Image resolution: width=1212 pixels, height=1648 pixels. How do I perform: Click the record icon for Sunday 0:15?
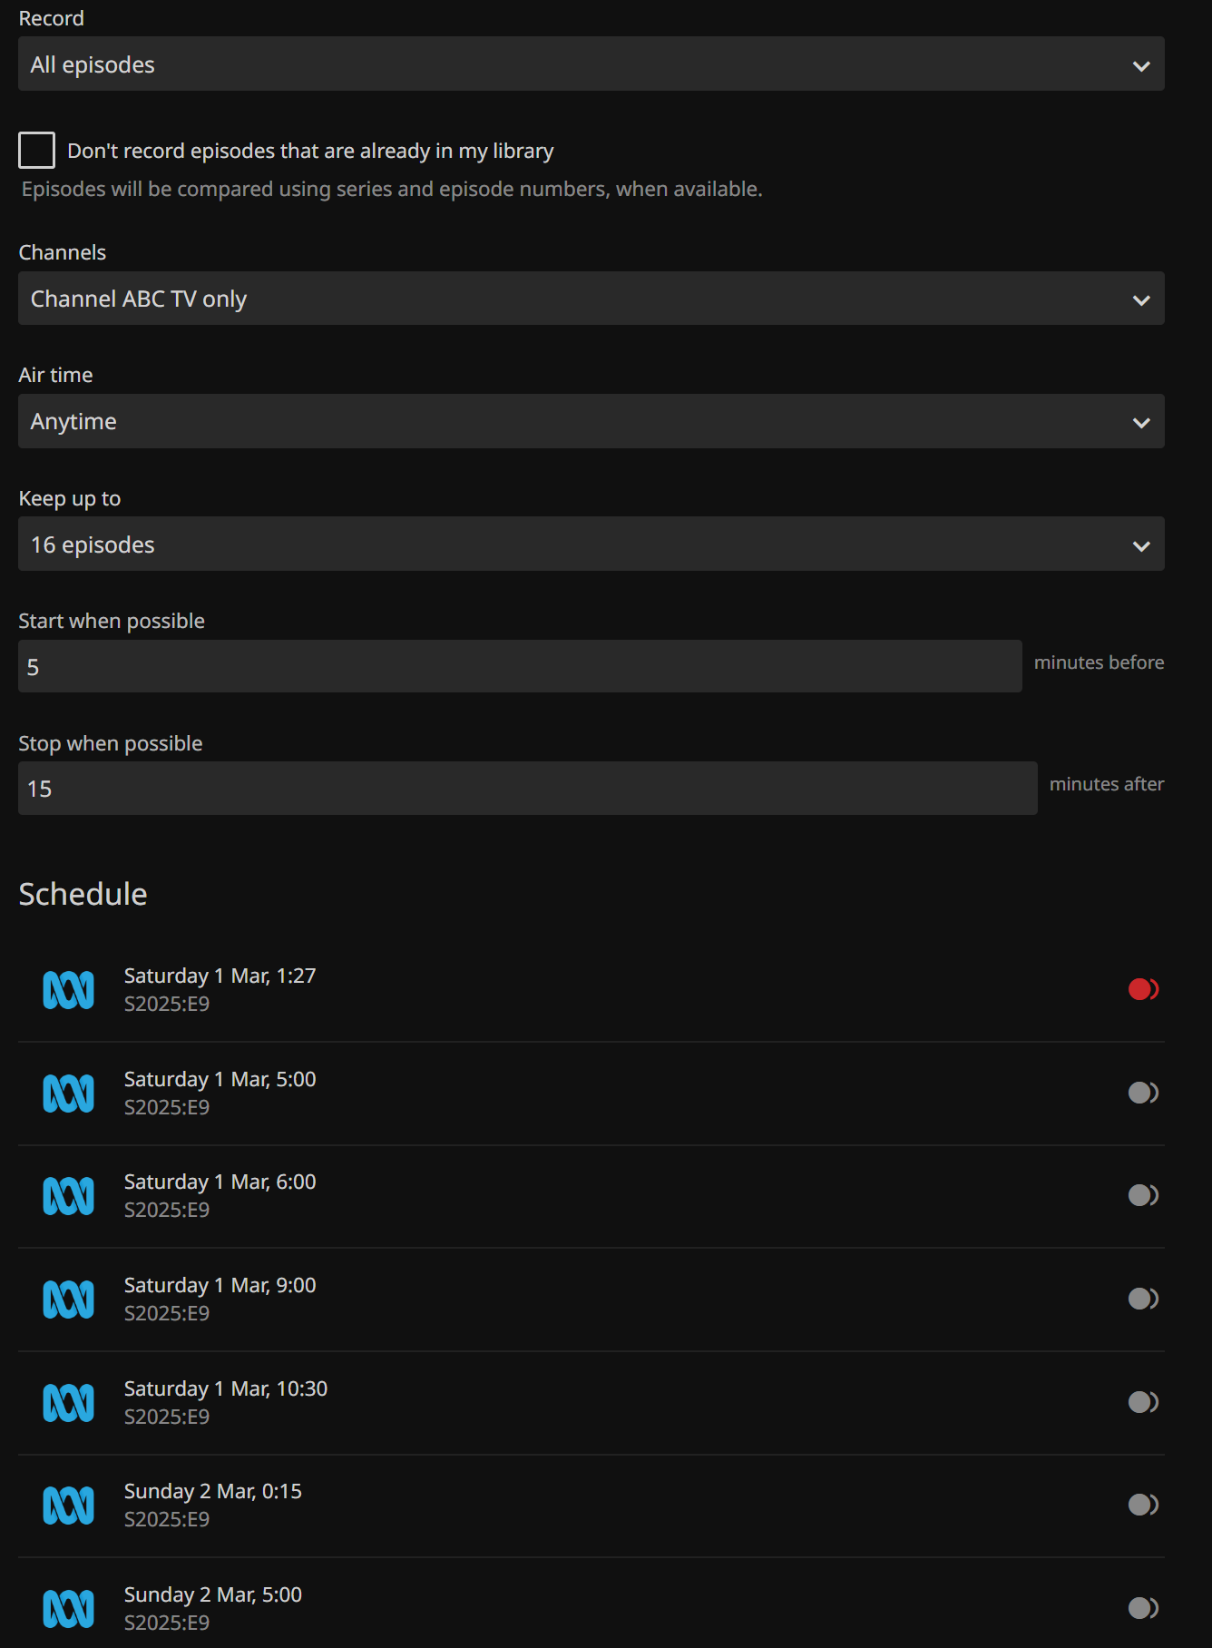coord(1142,1505)
